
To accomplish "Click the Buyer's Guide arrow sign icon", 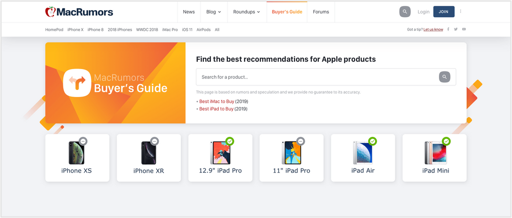I will (75, 83).
